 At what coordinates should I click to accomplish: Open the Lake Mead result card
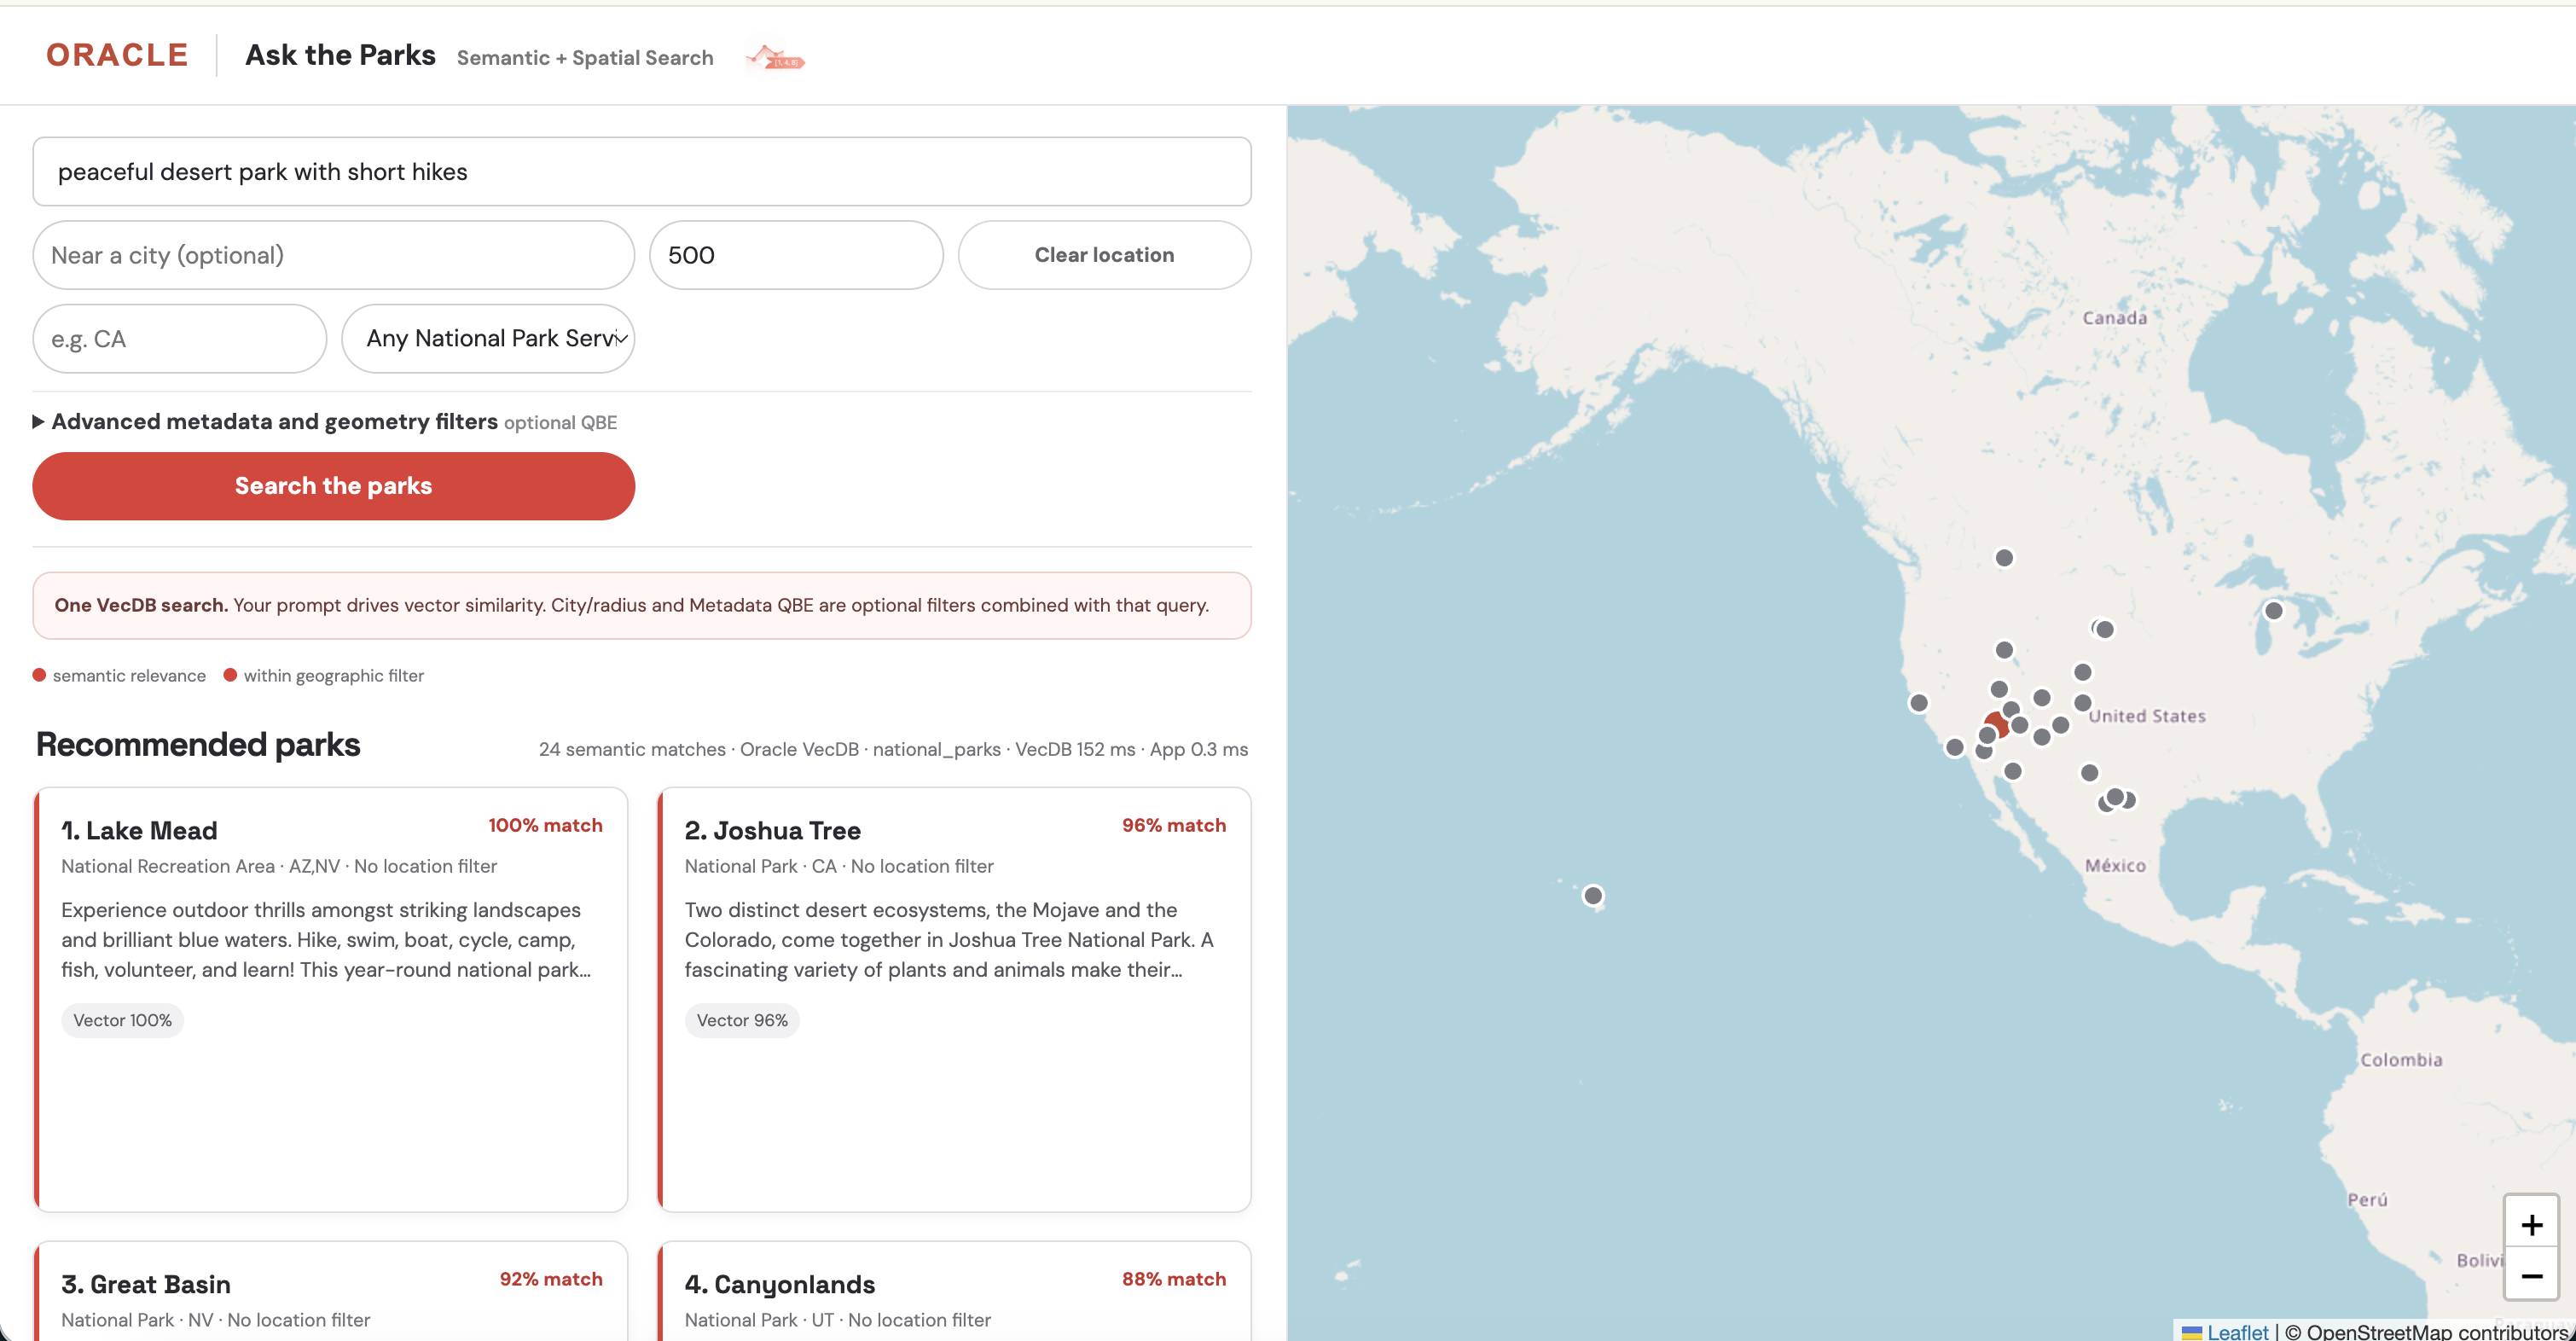click(x=331, y=999)
